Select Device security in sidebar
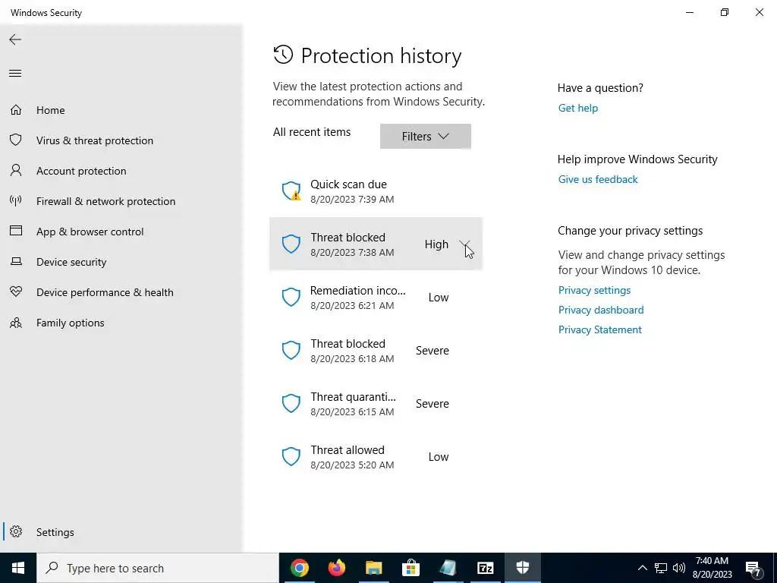Screen dimensions: 777x583 (71, 262)
